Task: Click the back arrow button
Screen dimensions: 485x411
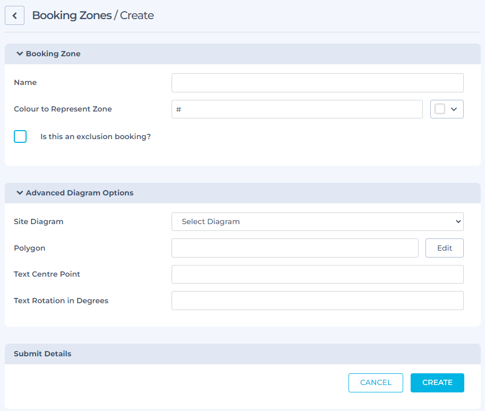Action: click(15, 15)
